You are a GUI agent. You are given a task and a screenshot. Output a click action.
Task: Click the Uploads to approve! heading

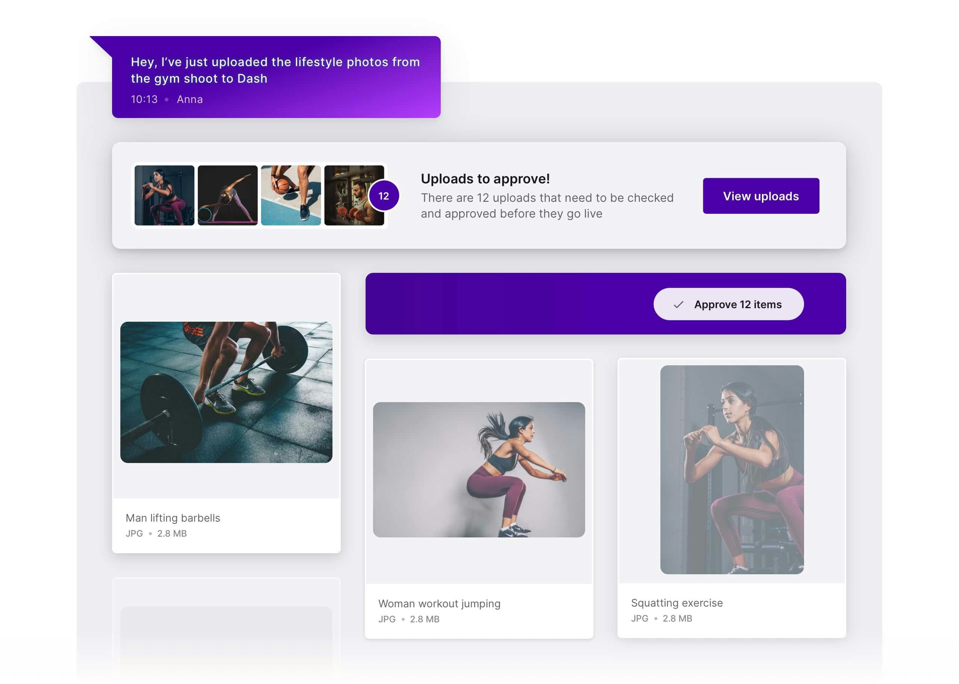(x=485, y=179)
